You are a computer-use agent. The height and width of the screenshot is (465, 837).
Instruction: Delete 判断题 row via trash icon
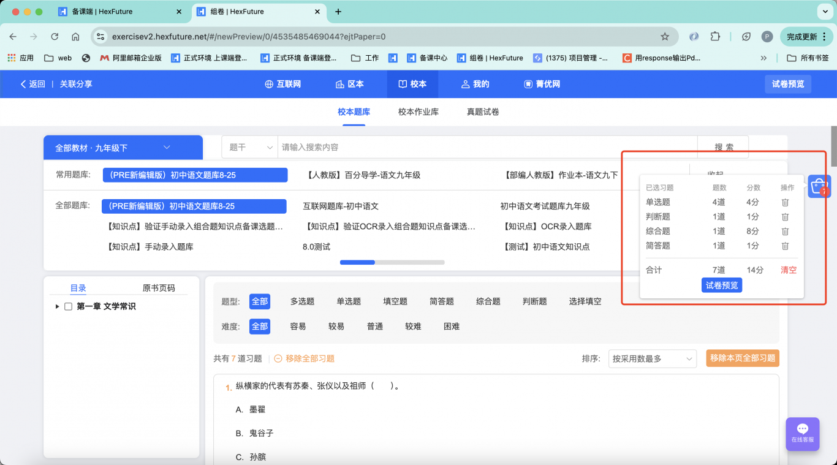(785, 217)
